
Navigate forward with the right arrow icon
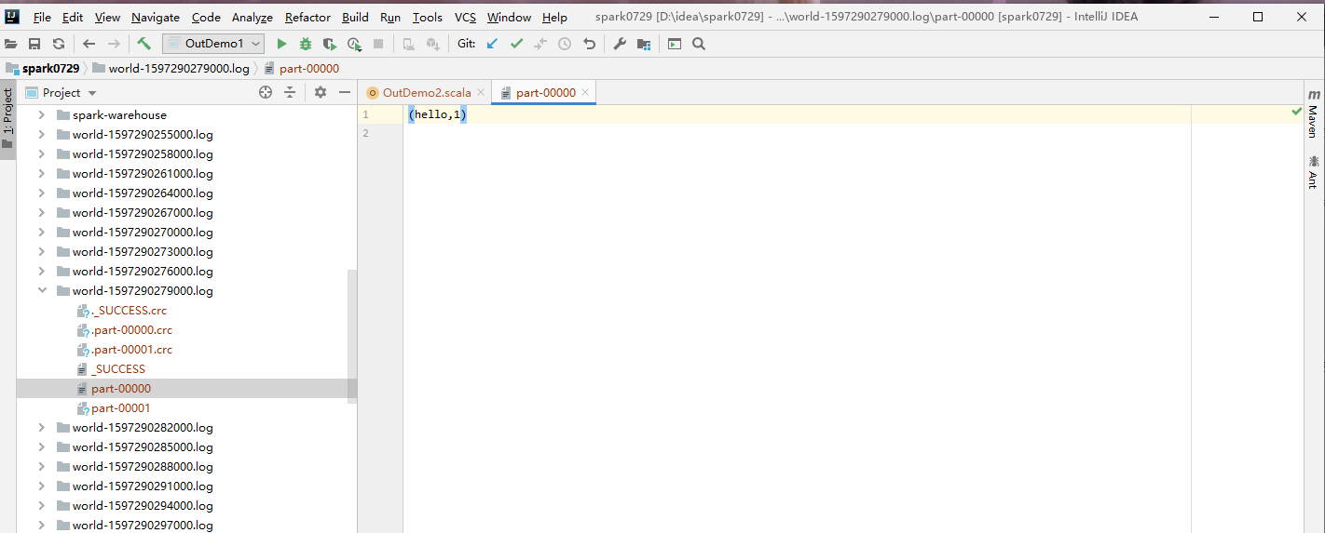(114, 44)
